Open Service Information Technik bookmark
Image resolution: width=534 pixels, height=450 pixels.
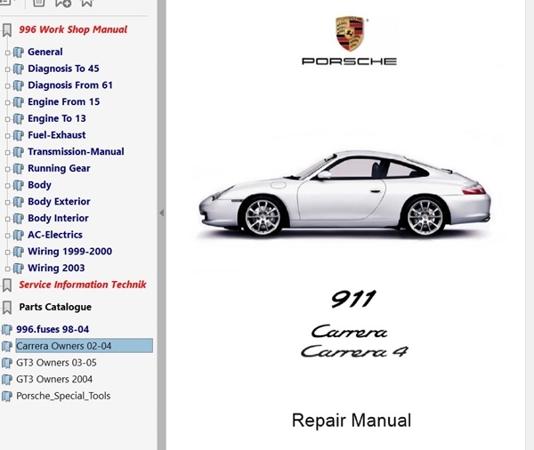click(83, 285)
